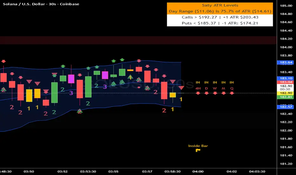Click the green up arrow above the 03:55 candle
The height and width of the screenshot is (175, 296).
(113, 61)
